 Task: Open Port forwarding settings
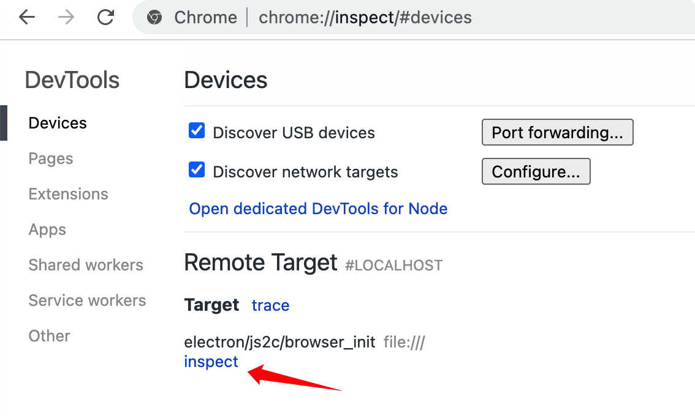click(x=557, y=132)
